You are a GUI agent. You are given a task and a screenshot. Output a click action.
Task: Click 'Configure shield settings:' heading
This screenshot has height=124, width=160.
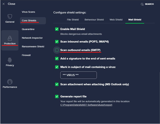70,13
